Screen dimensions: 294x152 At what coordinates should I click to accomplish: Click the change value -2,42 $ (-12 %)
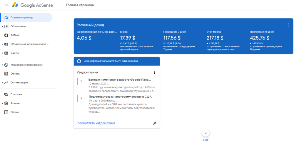pos(130,43)
